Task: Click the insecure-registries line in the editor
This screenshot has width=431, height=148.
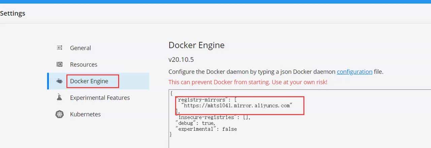Action: click(206, 117)
